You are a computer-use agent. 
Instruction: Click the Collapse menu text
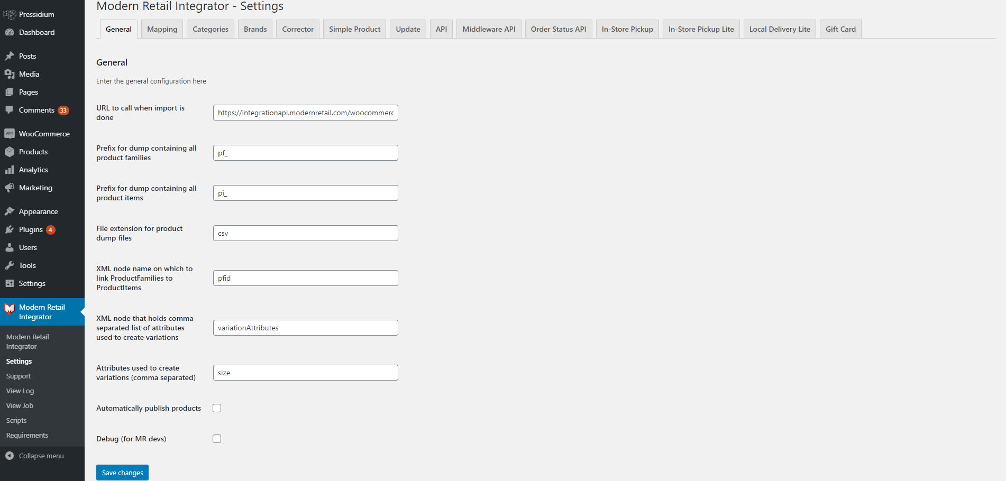point(41,456)
